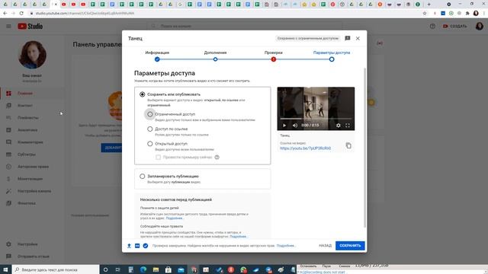Click the checks complete checkmark icon
Viewport: 488px width, 274px height.
[146, 246]
